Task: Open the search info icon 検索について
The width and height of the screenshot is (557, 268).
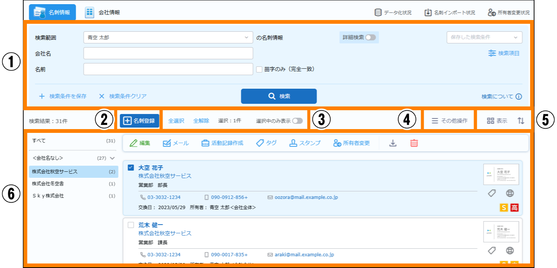Action: click(518, 97)
